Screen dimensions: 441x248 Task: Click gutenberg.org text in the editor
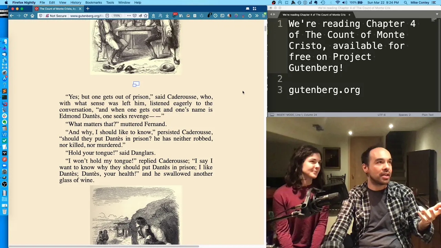coord(324,90)
